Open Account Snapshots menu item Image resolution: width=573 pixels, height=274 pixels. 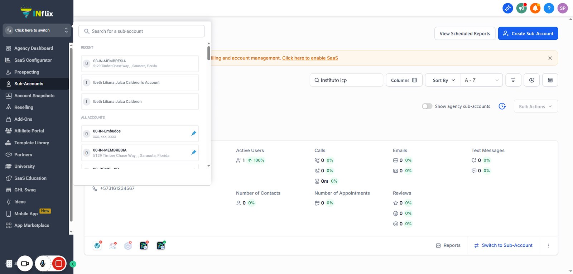pos(34,96)
